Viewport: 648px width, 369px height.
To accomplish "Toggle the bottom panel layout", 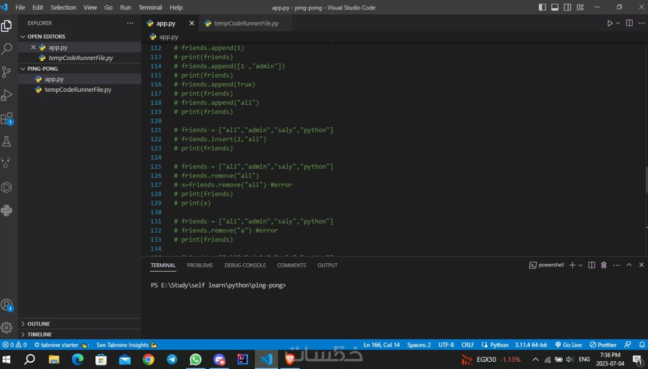I will pyautogui.click(x=555, y=8).
